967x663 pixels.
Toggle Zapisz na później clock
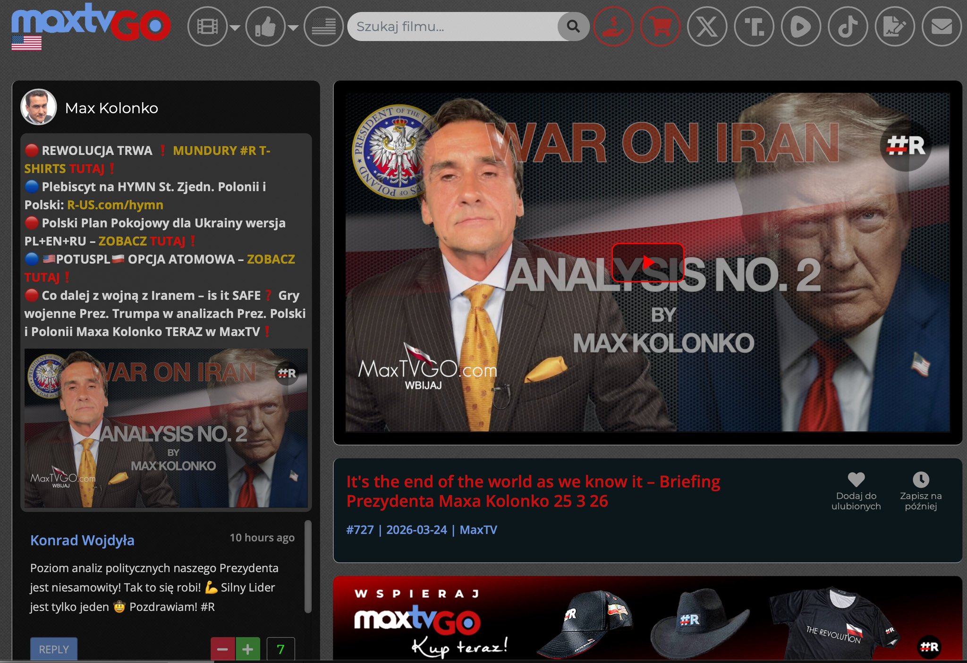(x=920, y=480)
